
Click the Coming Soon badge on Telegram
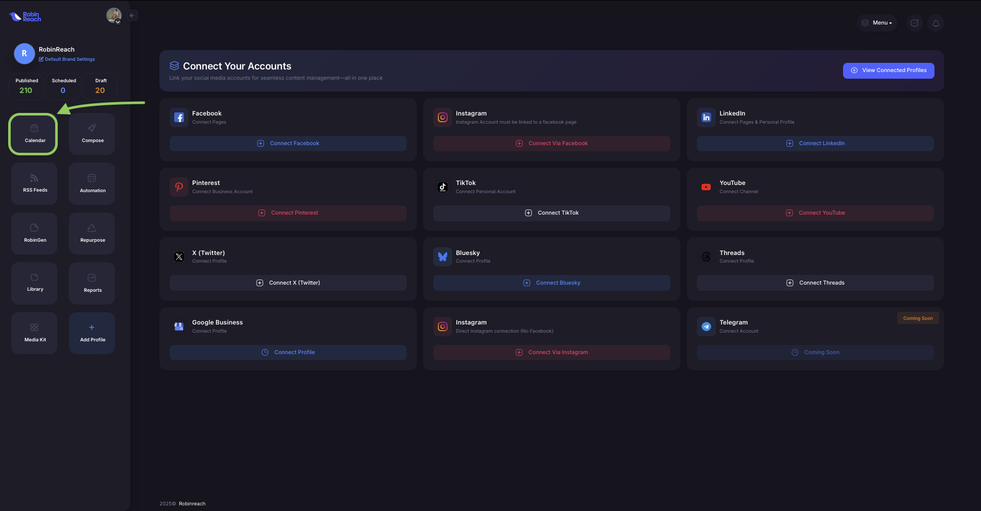pyautogui.click(x=918, y=318)
